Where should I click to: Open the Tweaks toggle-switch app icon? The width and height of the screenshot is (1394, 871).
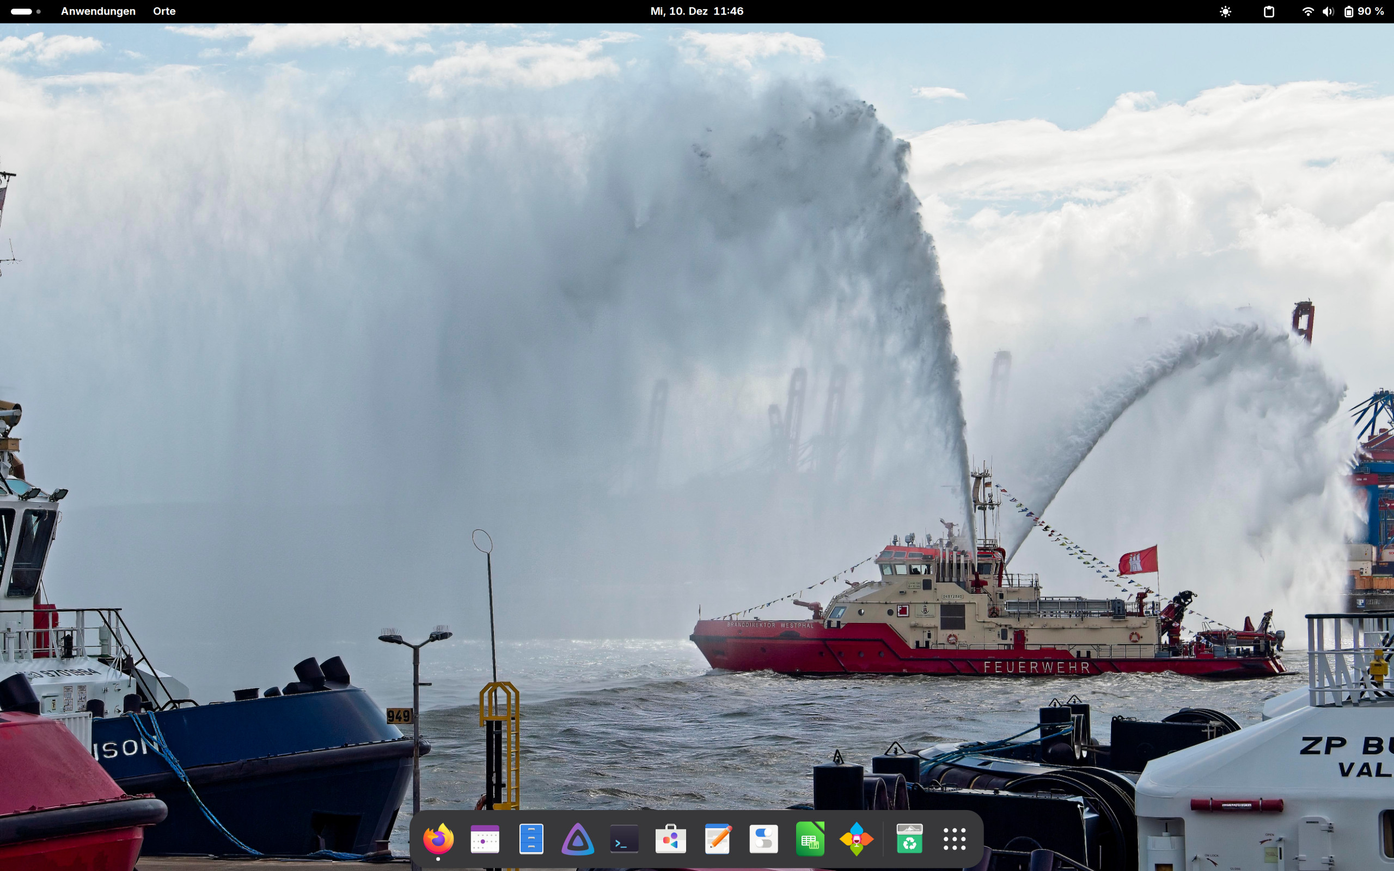pyautogui.click(x=763, y=839)
